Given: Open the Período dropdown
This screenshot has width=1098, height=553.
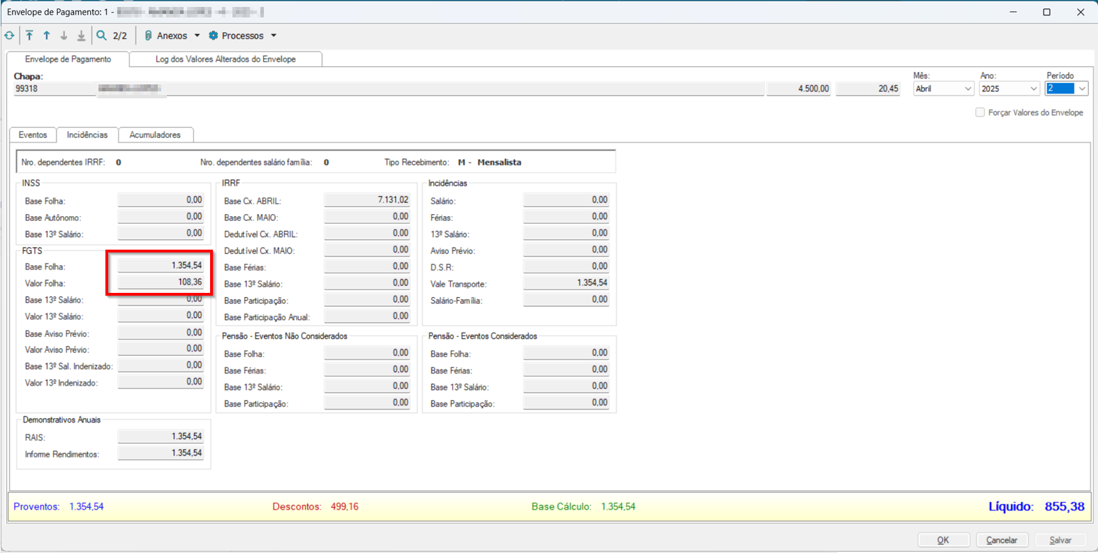Looking at the screenshot, I should pyautogui.click(x=1082, y=89).
